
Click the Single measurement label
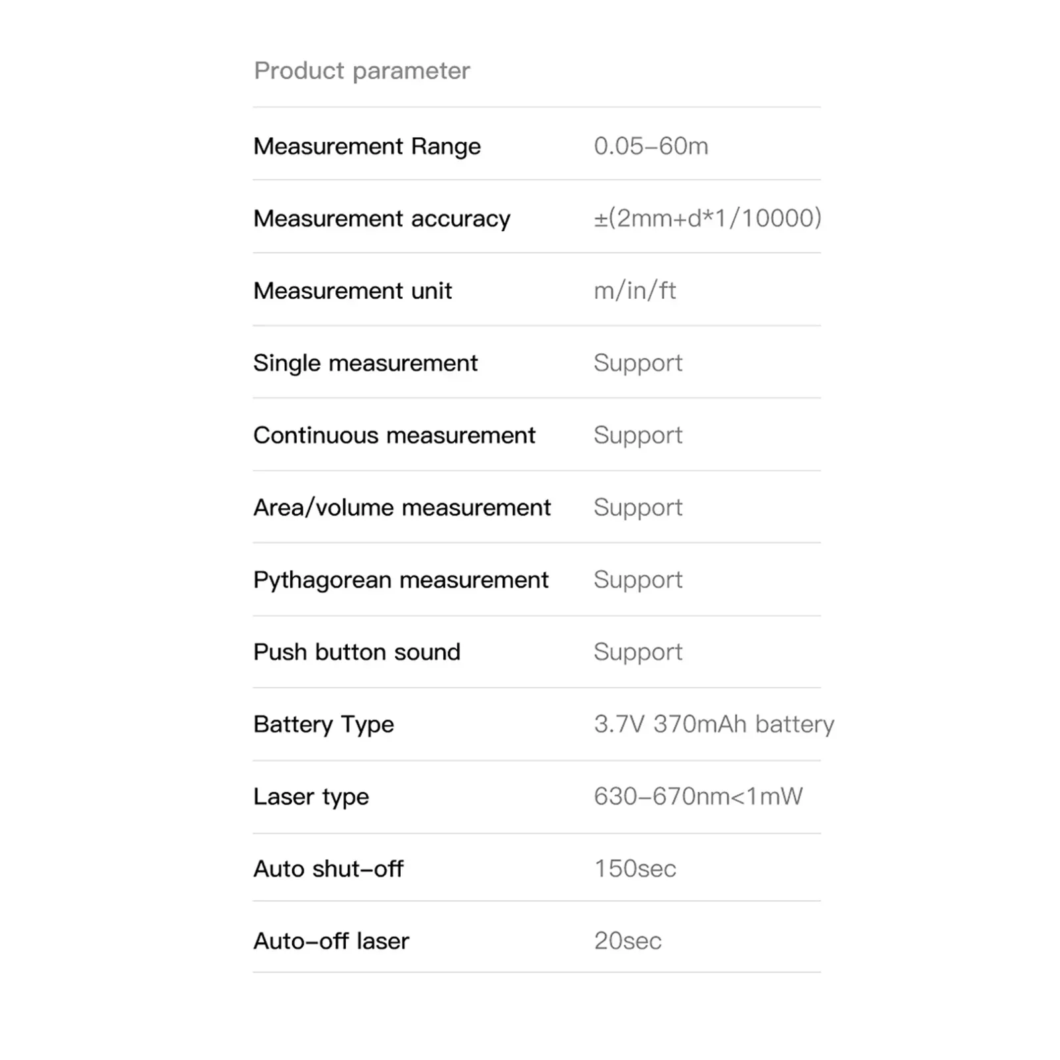click(365, 363)
